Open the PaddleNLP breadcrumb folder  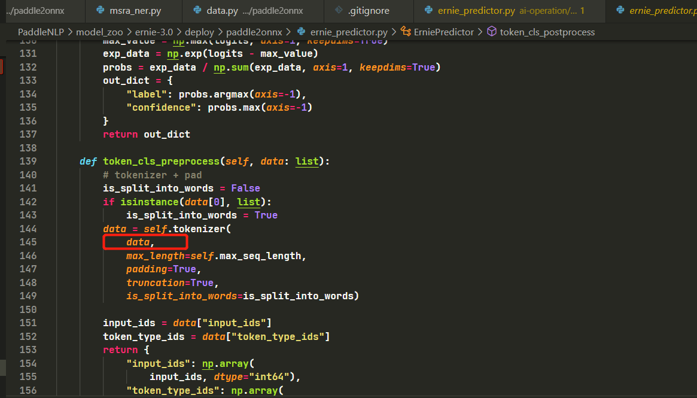click(41, 32)
